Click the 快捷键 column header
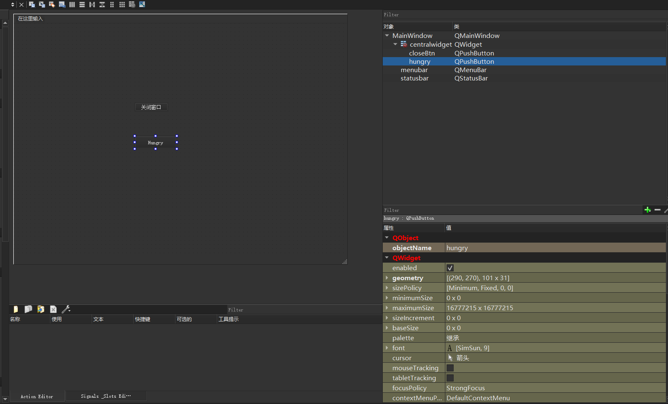The width and height of the screenshot is (668, 404). point(154,319)
